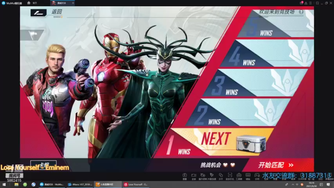334x188 pixels.
Task: Click the silver reward chest
Action: [251, 144]
